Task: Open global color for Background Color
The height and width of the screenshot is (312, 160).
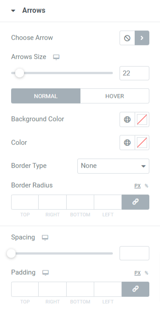Action: (x=127, y=120)
